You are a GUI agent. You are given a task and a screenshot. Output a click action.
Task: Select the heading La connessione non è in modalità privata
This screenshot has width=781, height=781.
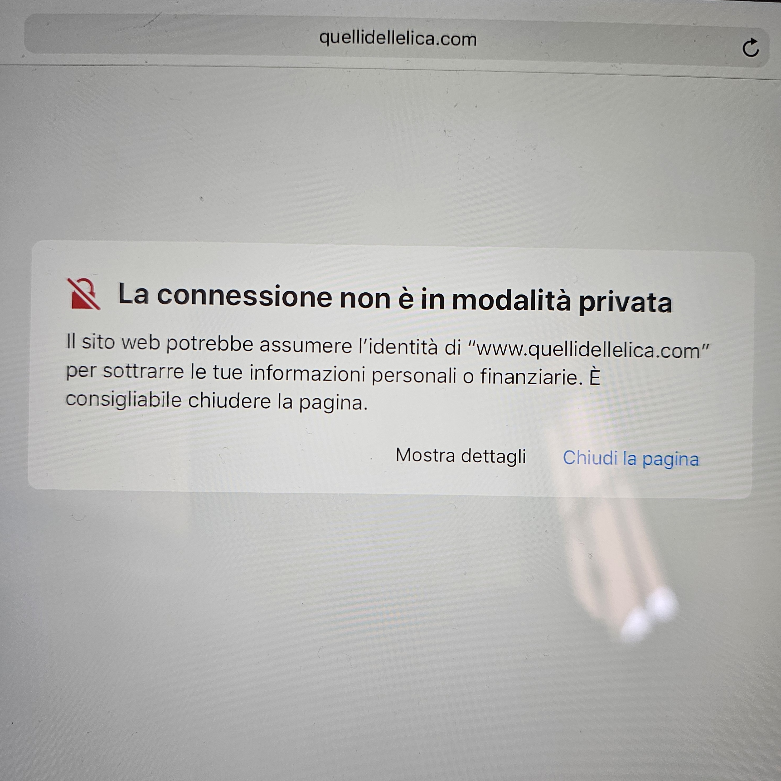pyautogui.click(x=395, y=298)
